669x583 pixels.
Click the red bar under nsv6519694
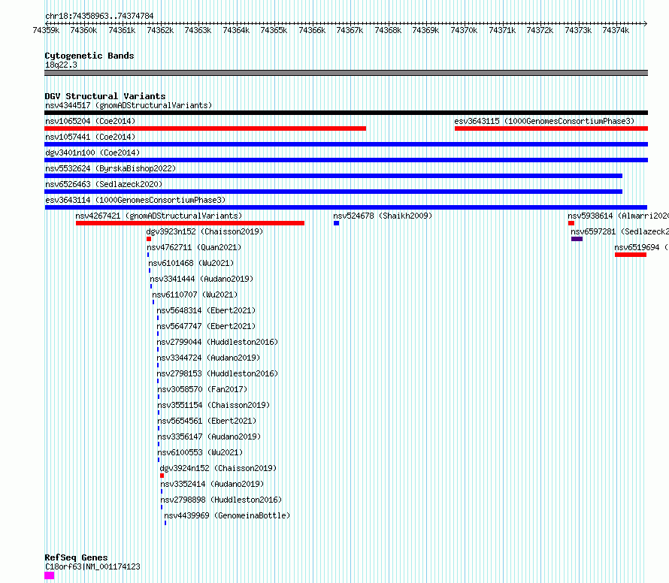[x=631, y=255]
